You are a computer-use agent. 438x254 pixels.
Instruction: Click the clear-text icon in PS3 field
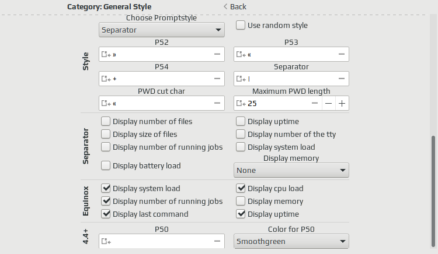[x=342, y=54]
